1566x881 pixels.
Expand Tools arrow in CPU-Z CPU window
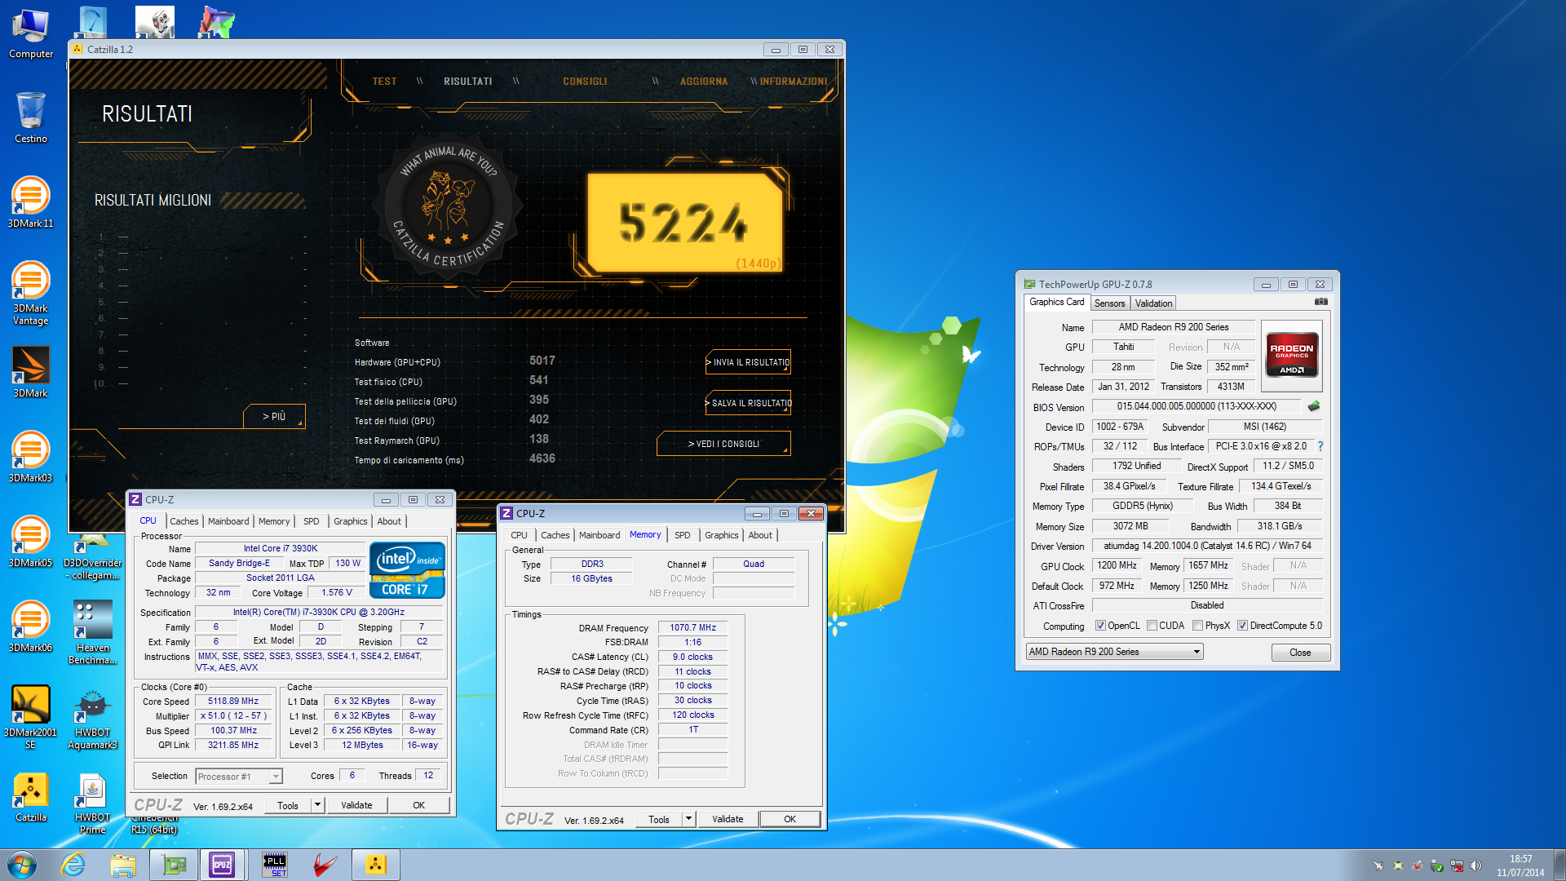[317, 805]
